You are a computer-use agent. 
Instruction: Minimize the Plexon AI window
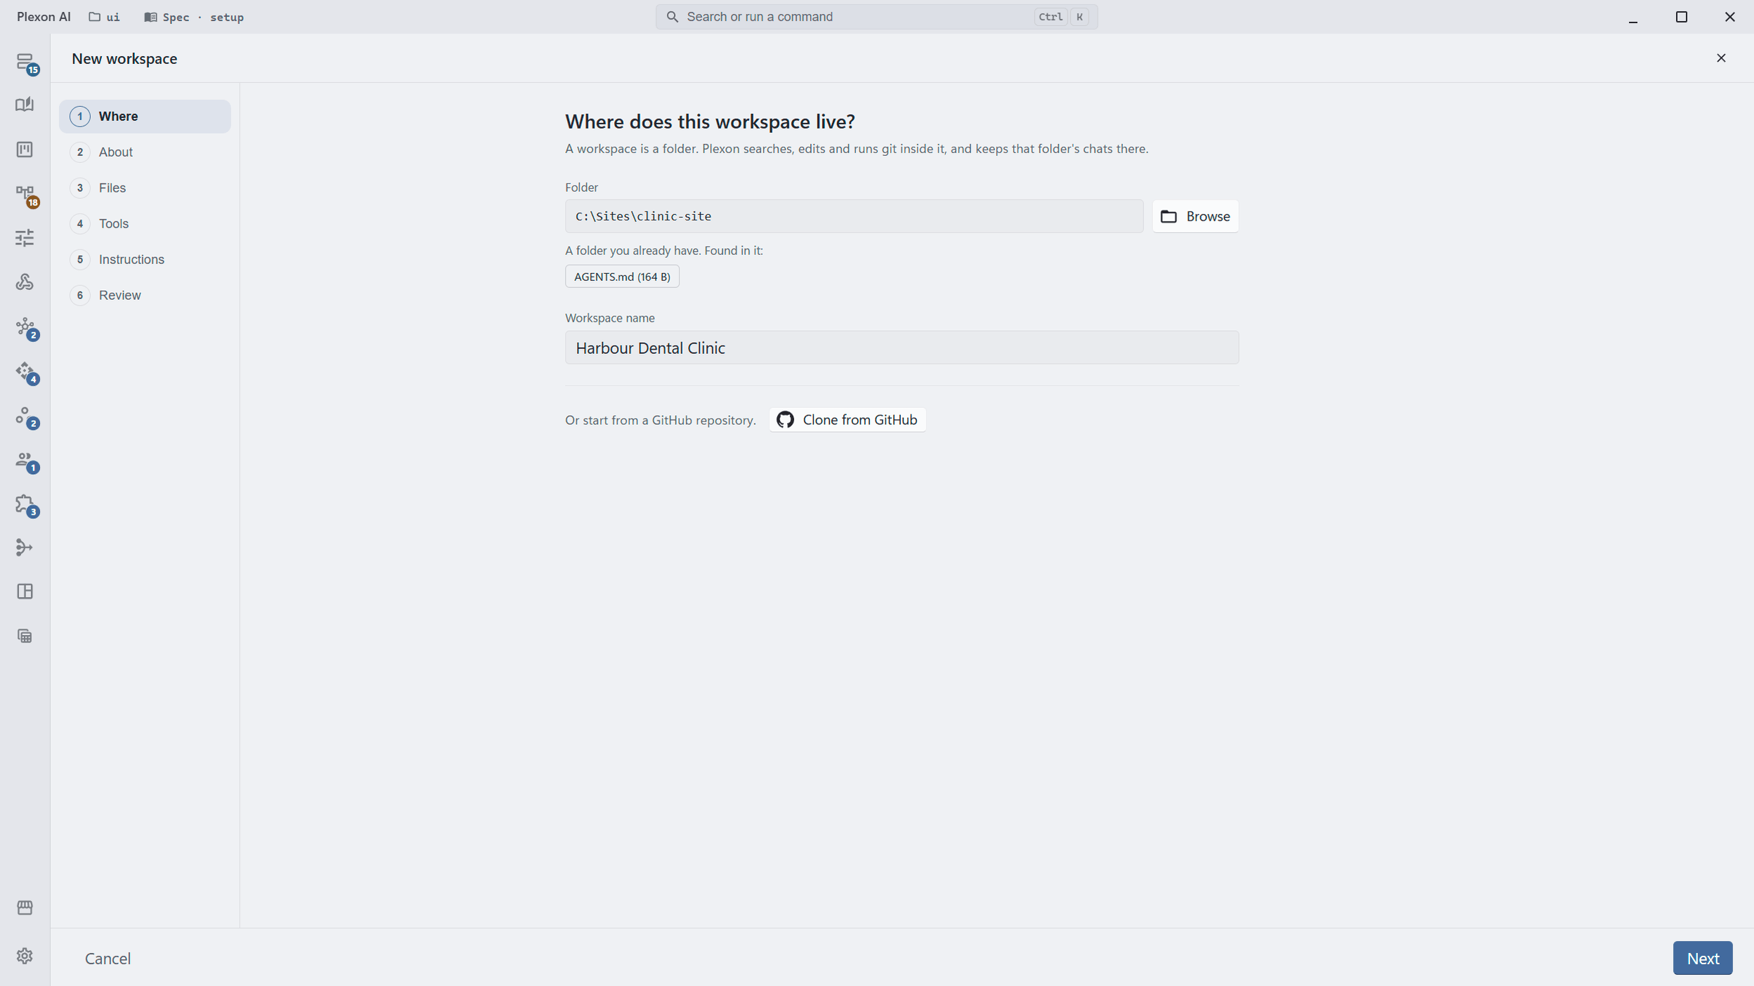tap(1633, 17)
